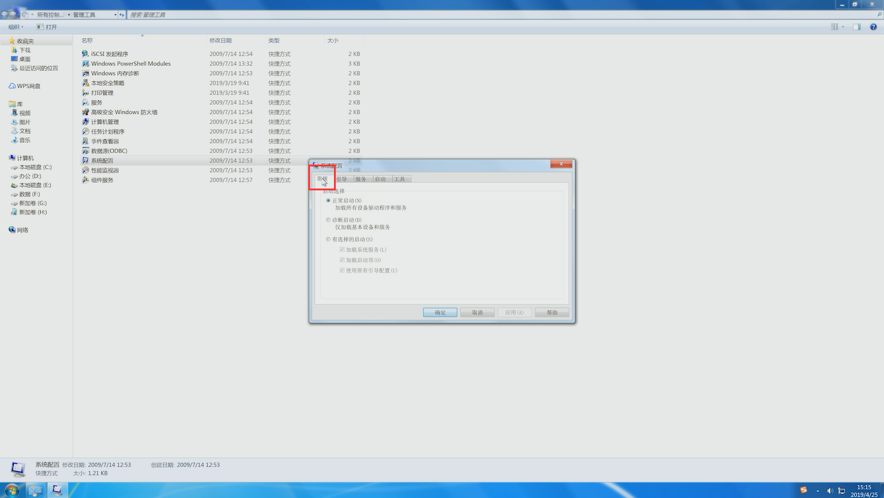Select the 任务计划程序 clock icon
This screenshot has height=498, width=884.
85,131
